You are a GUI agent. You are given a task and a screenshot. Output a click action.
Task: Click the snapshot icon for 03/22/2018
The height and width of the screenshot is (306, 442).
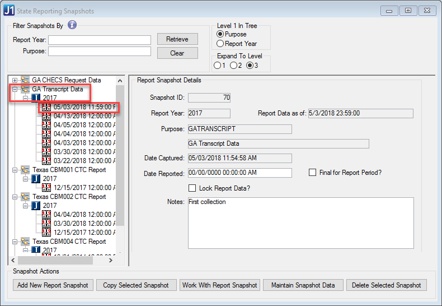tap(46, 161)
